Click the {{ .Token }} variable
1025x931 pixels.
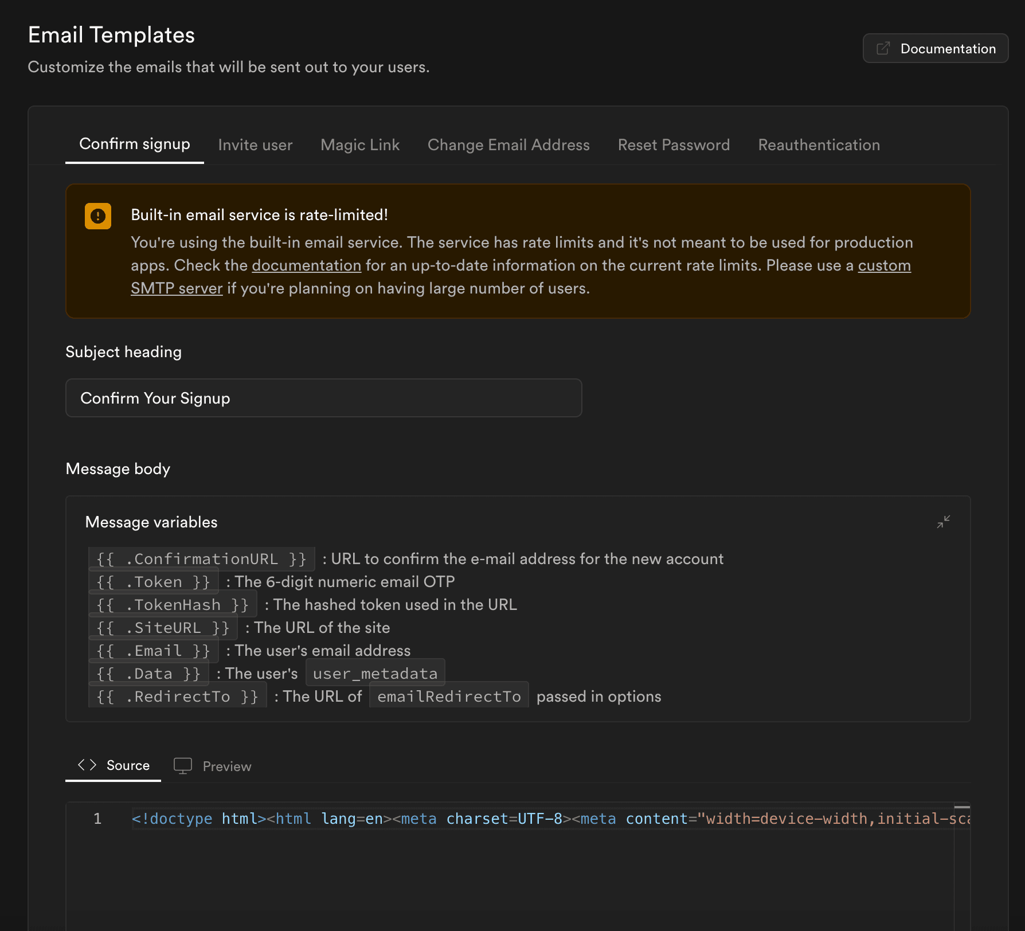pyautogui.click(x=153, y=582)
